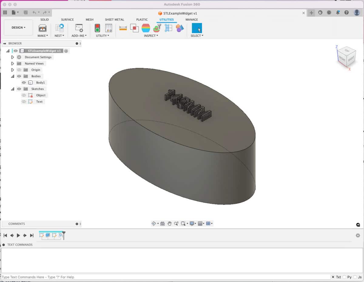364x282 pixels.
Task: Activate the Orbit tool
Action: [x=154, y=223]
